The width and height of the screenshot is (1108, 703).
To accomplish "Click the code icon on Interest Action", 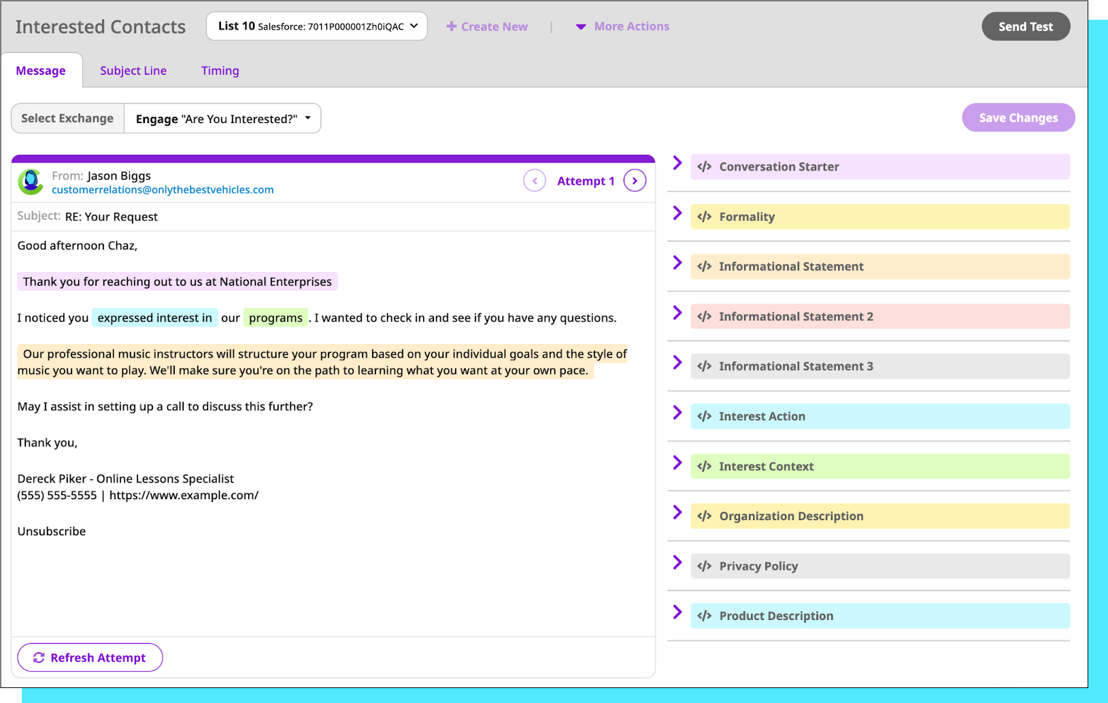I will 705,416.
